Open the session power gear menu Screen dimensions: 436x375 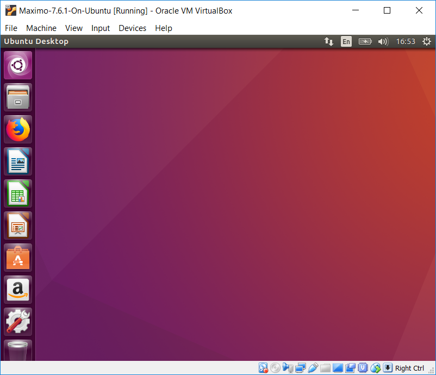coord(427,41)
